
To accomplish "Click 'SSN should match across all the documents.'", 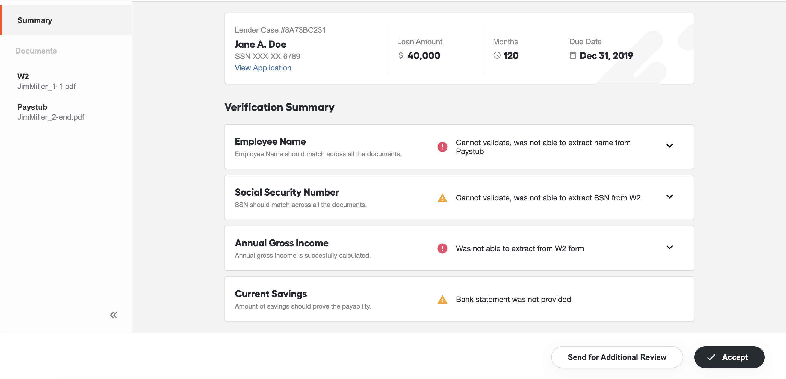I will tap(300, 205).
